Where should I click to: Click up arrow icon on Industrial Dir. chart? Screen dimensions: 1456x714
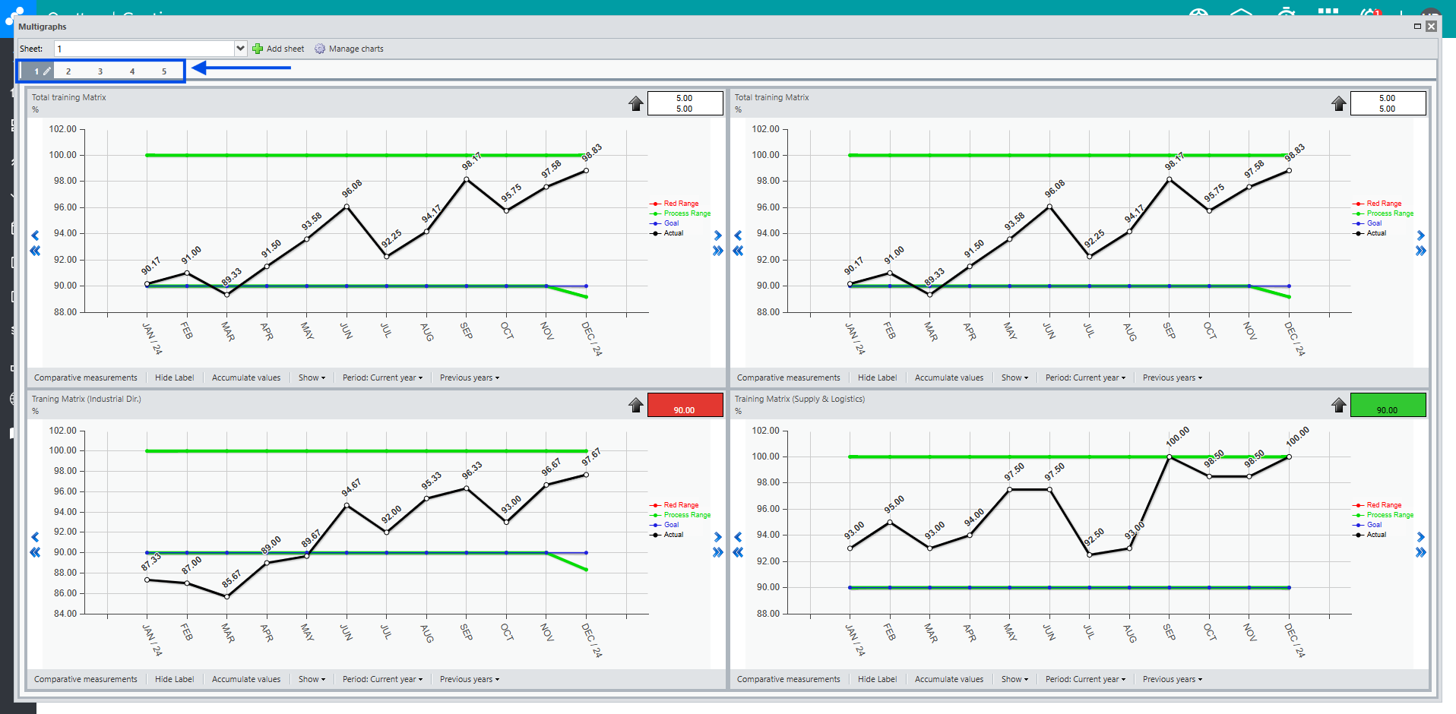(636, 405)
